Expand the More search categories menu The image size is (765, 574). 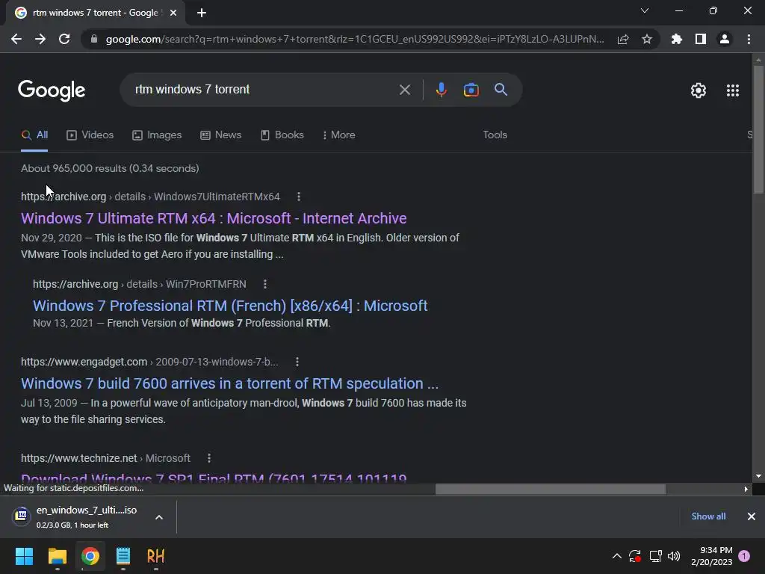click(x=338, y=135)
